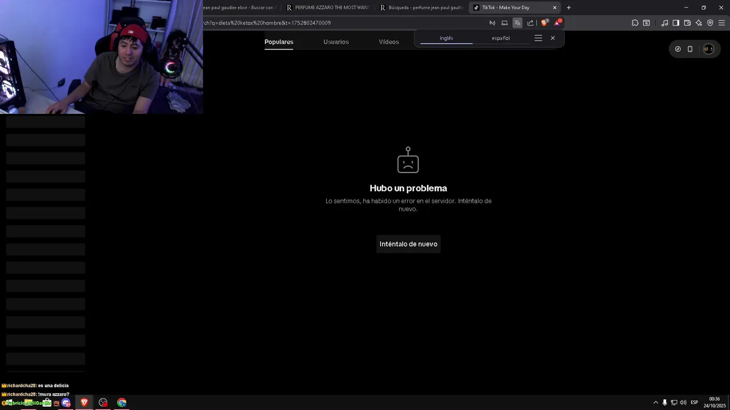Click the Brave icon in the taskbar

[84, 403]
